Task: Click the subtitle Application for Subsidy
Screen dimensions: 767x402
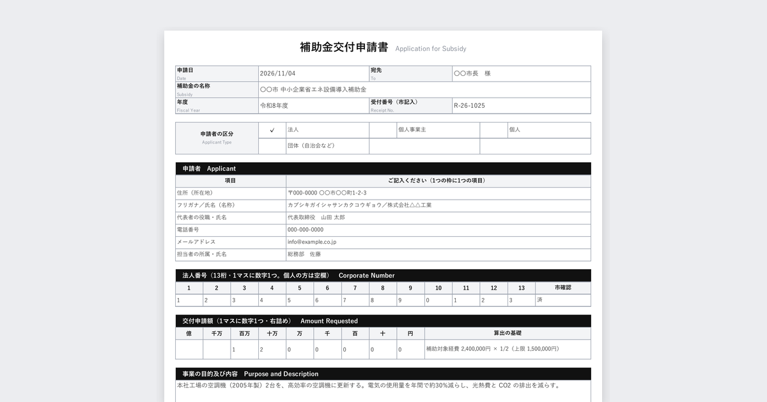Action: (431, 48)
